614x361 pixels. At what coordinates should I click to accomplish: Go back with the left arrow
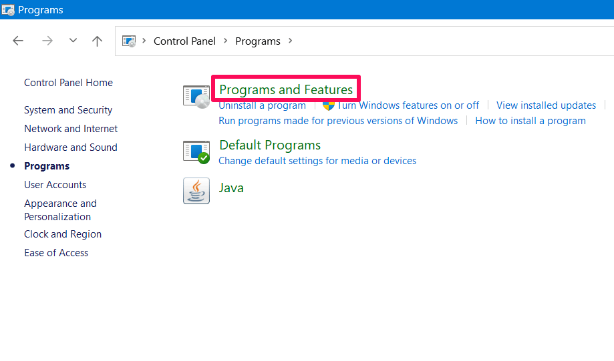click(18, 41)
